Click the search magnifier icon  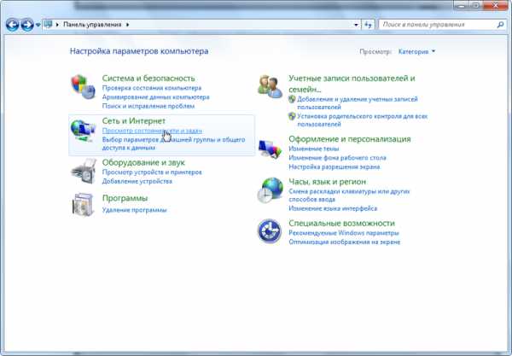tap(500, 25)
